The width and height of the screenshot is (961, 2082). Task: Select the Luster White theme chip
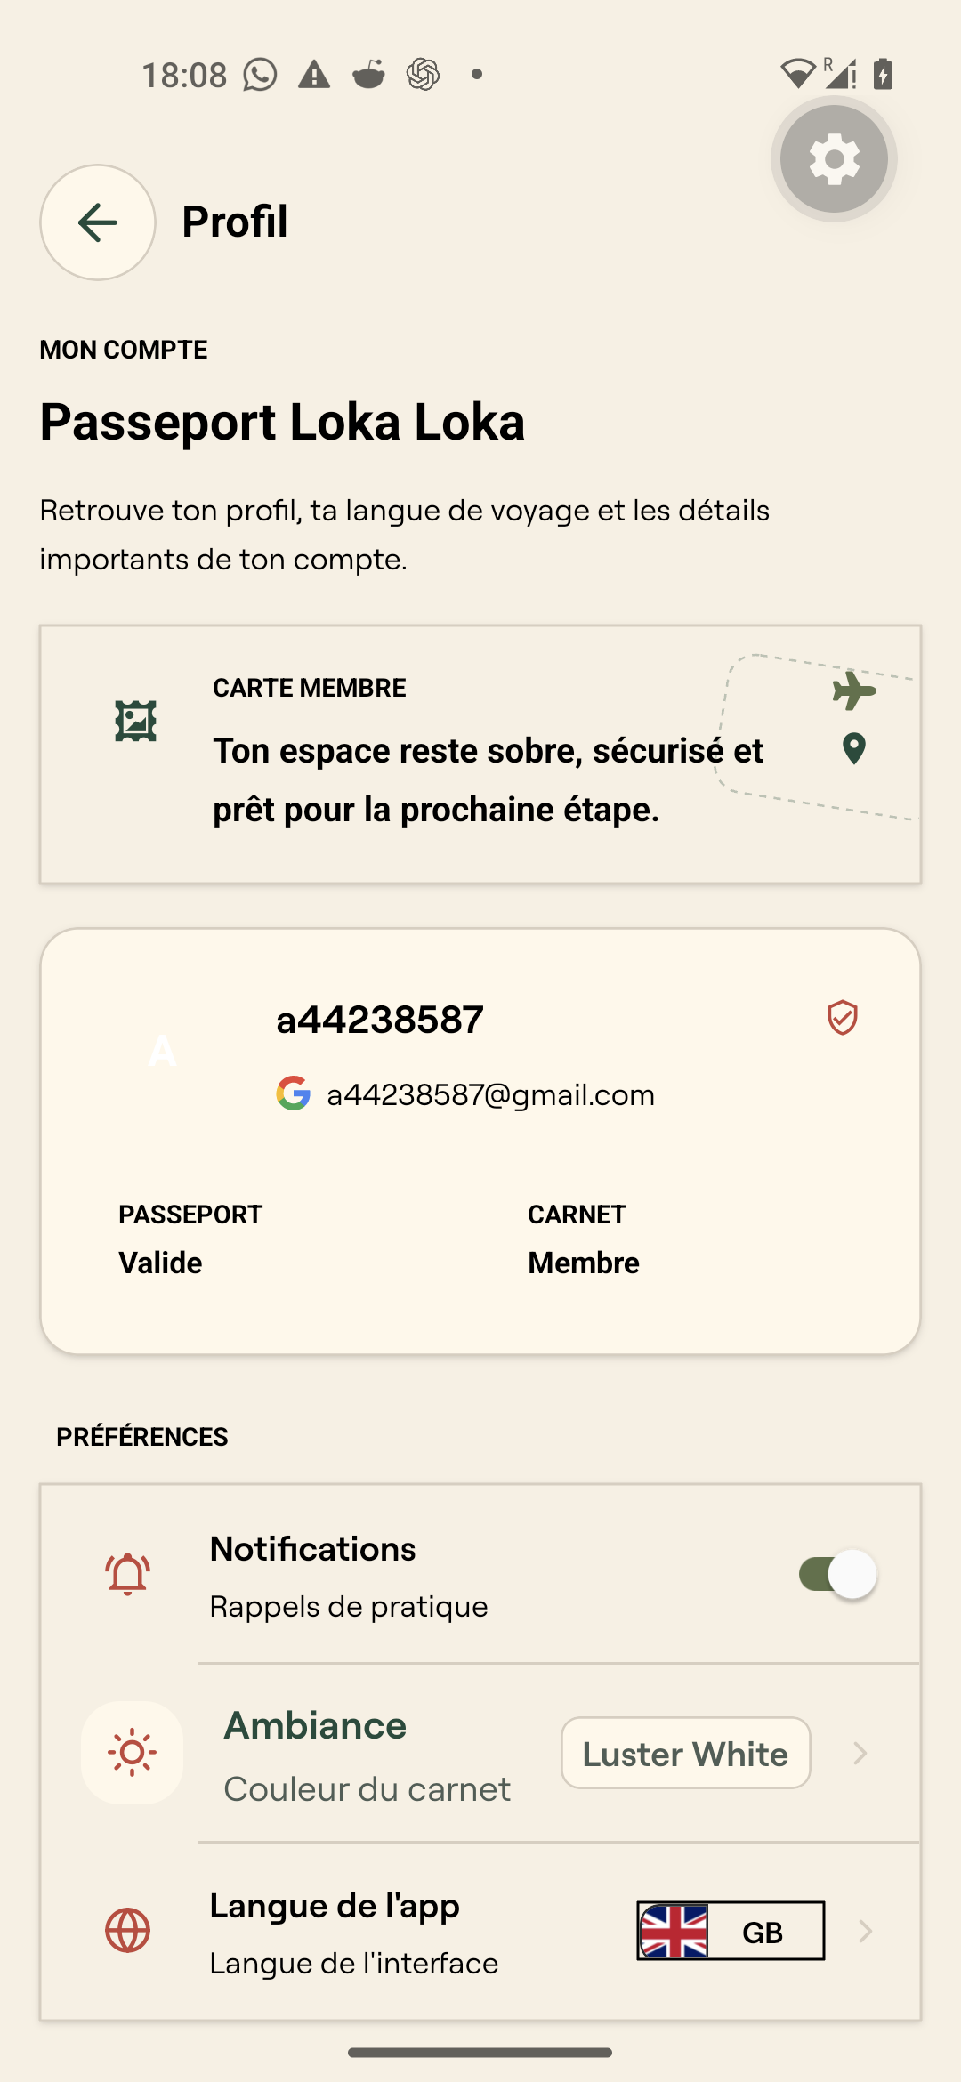(x=686, y=1753)
